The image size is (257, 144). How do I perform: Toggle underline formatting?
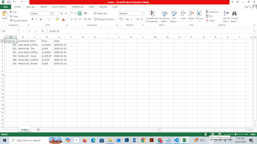41,19
